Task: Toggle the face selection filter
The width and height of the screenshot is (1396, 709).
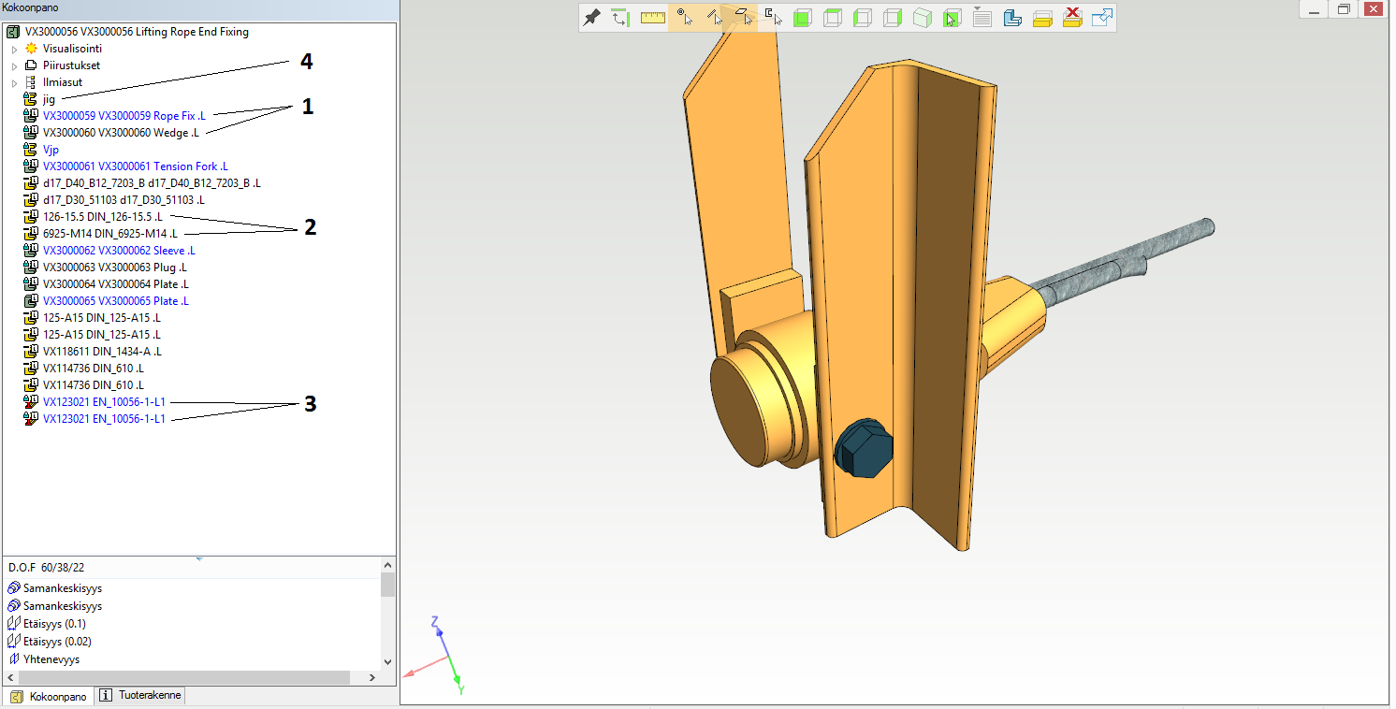Action: (744, 18)
